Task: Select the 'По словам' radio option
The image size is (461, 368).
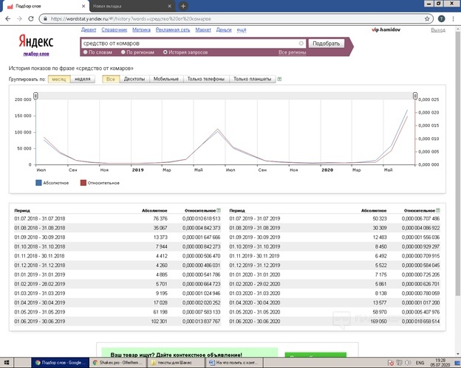Action: click(86, 52)
